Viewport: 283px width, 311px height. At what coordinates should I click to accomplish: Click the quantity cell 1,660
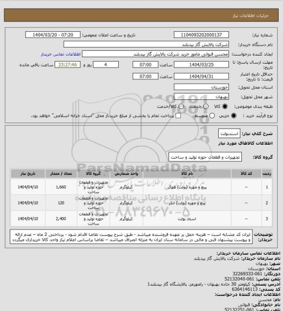(x=61, y=187)
